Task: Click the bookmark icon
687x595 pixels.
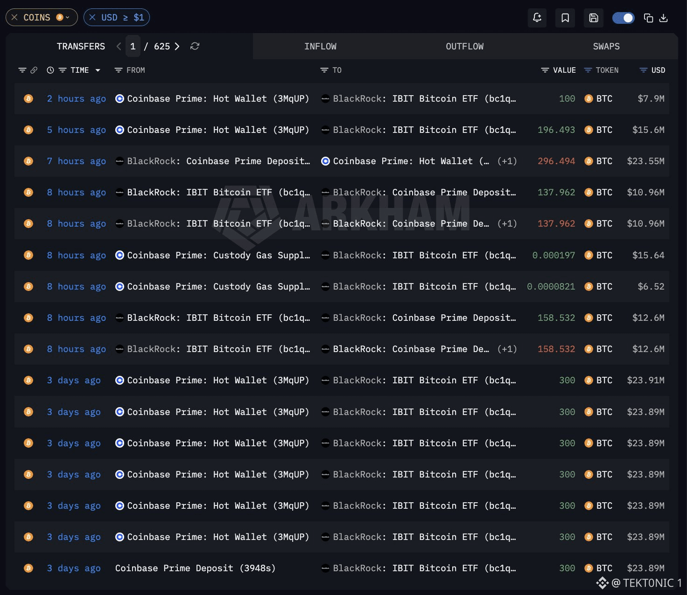Action: pyautogui.click(x=565, y=18)
